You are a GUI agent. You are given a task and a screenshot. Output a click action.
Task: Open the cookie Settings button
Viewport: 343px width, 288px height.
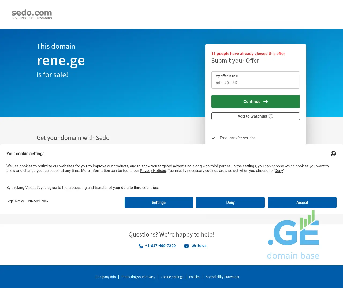[159, 203]
